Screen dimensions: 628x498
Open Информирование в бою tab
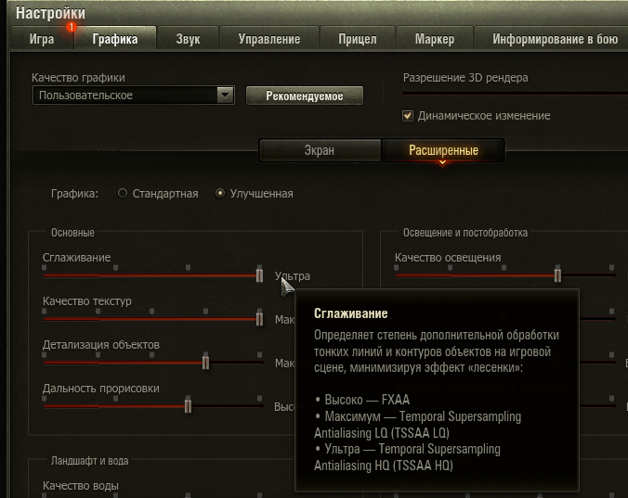[x=555, y=39]
